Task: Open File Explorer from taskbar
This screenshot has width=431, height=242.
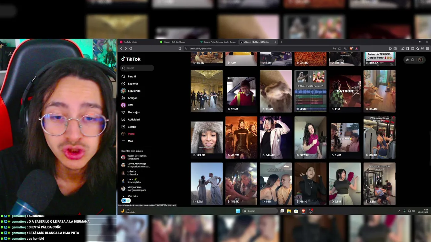Action: click(x=289, y=211)
